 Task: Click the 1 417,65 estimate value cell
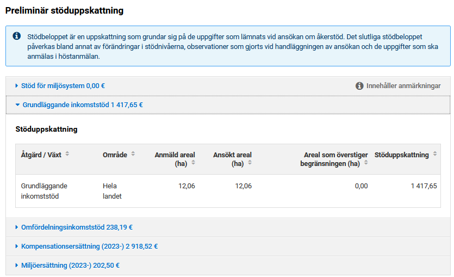424,186
